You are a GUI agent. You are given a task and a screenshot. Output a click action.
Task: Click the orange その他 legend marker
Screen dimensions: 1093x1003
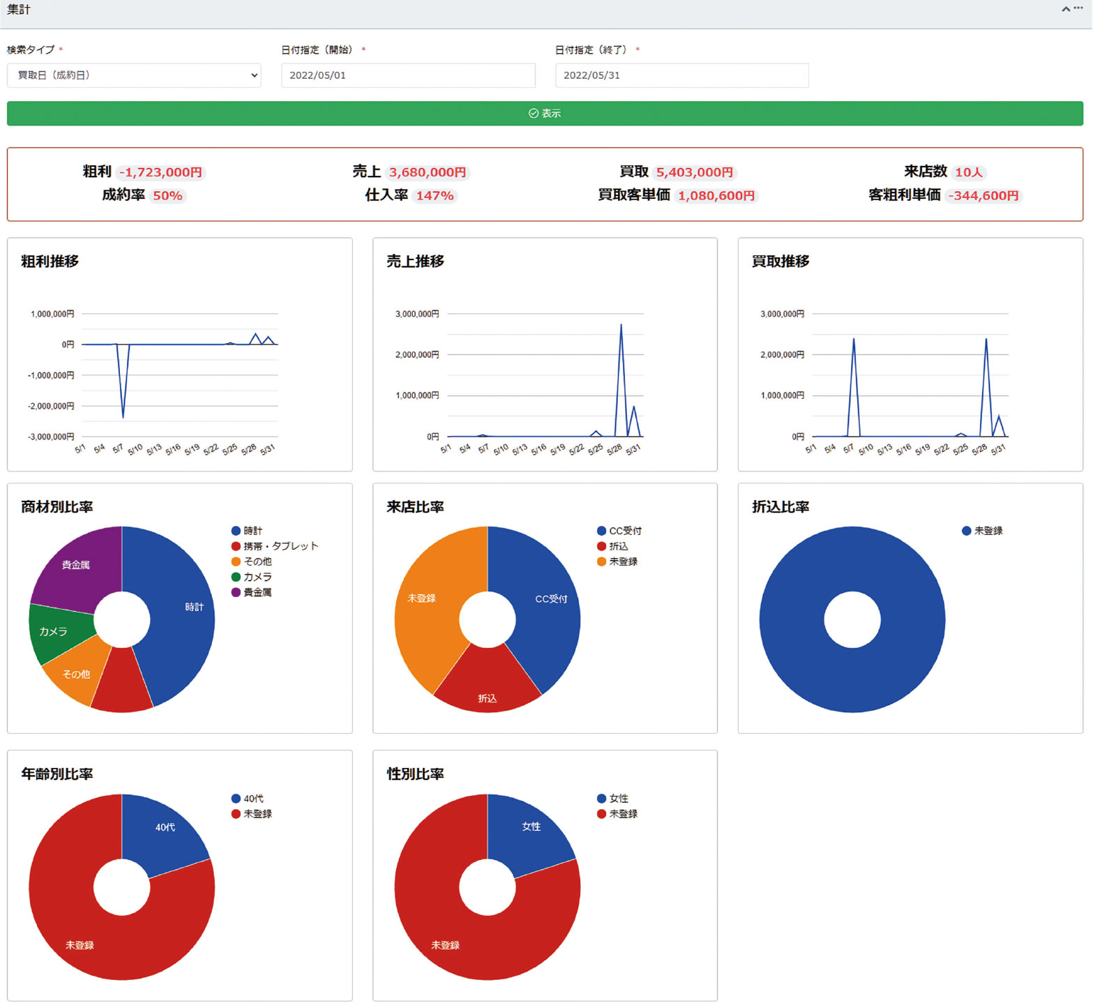coord(236,561)
